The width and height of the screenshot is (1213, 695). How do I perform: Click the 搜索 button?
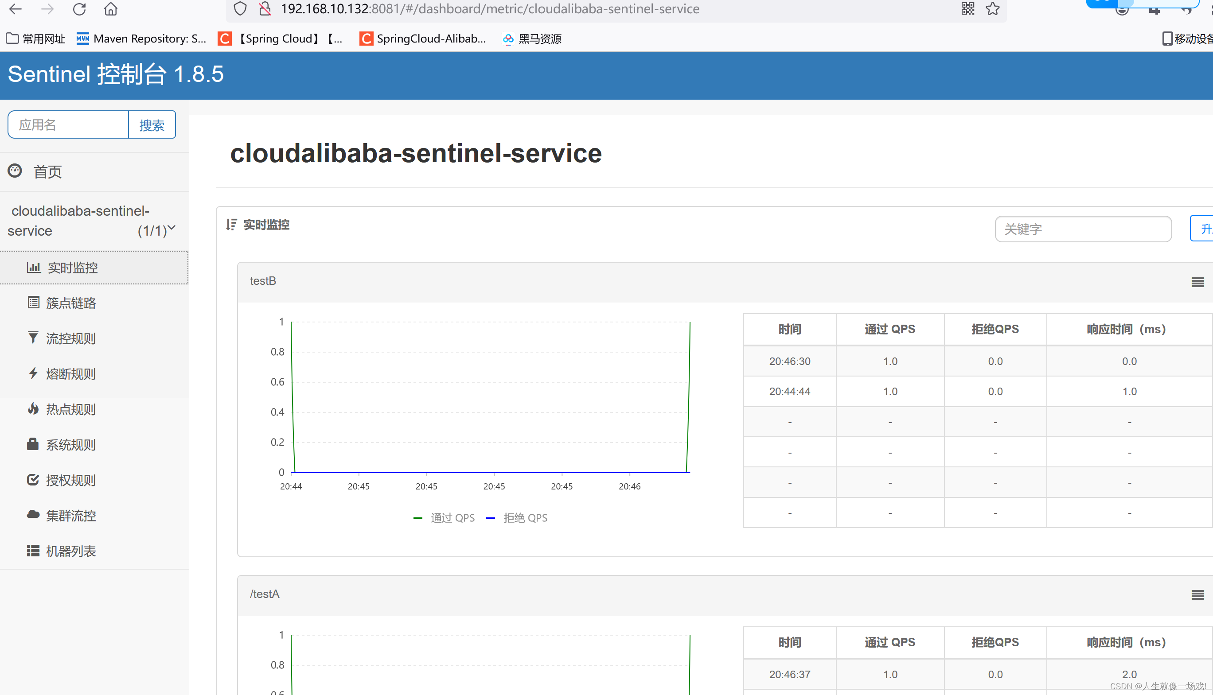click(152, 125)
